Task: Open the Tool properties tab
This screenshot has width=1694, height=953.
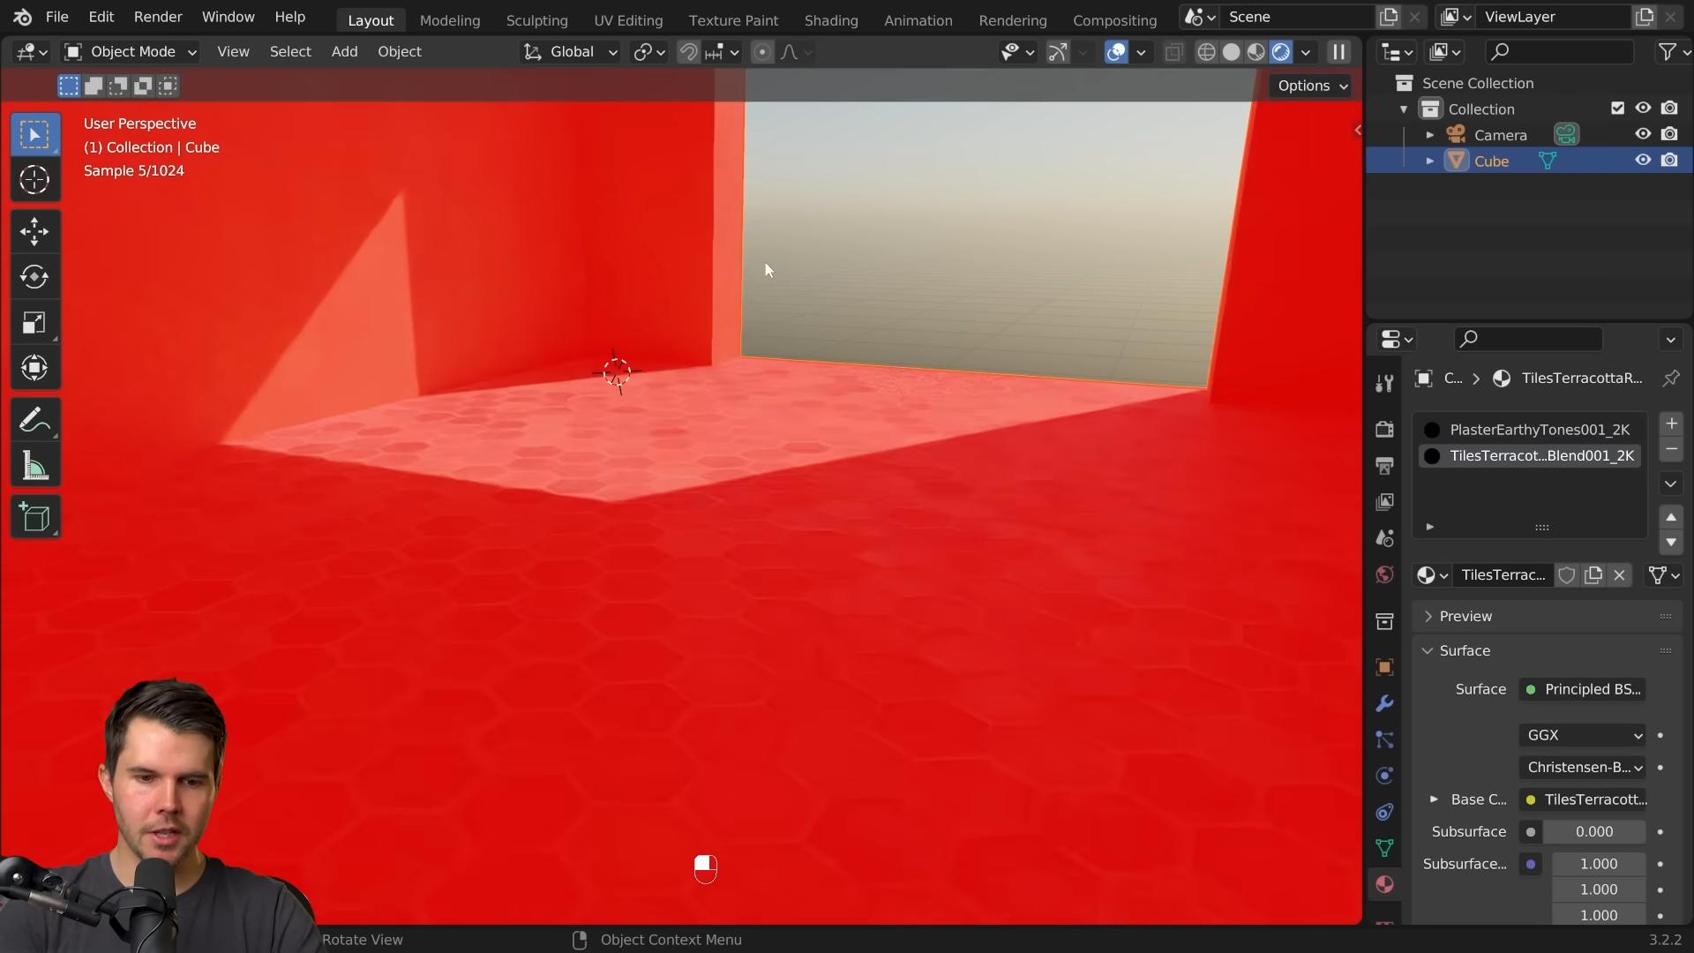Action: pyautogui.click(x=1384, y=383)
